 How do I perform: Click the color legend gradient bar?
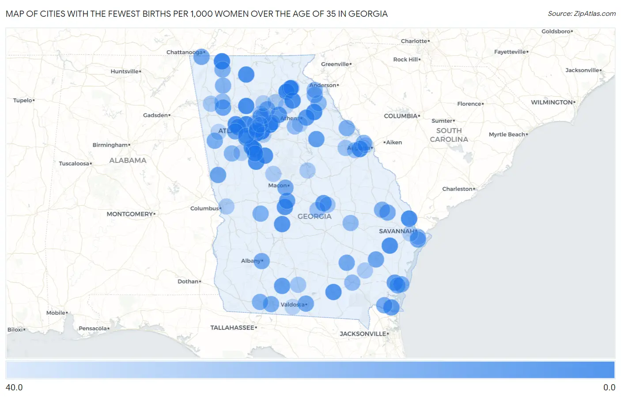click(310, 370)
